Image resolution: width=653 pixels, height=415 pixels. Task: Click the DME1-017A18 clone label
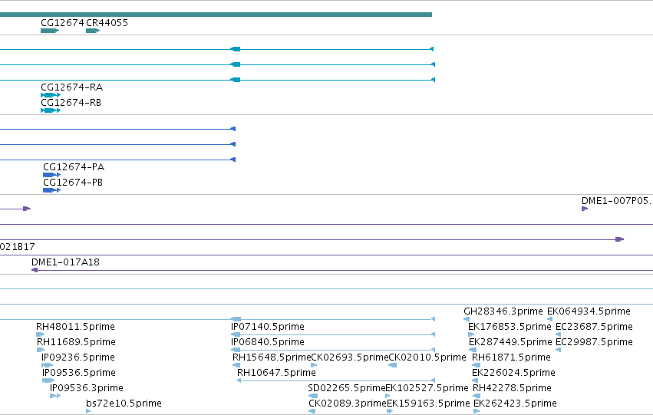[x=65, y=262]
